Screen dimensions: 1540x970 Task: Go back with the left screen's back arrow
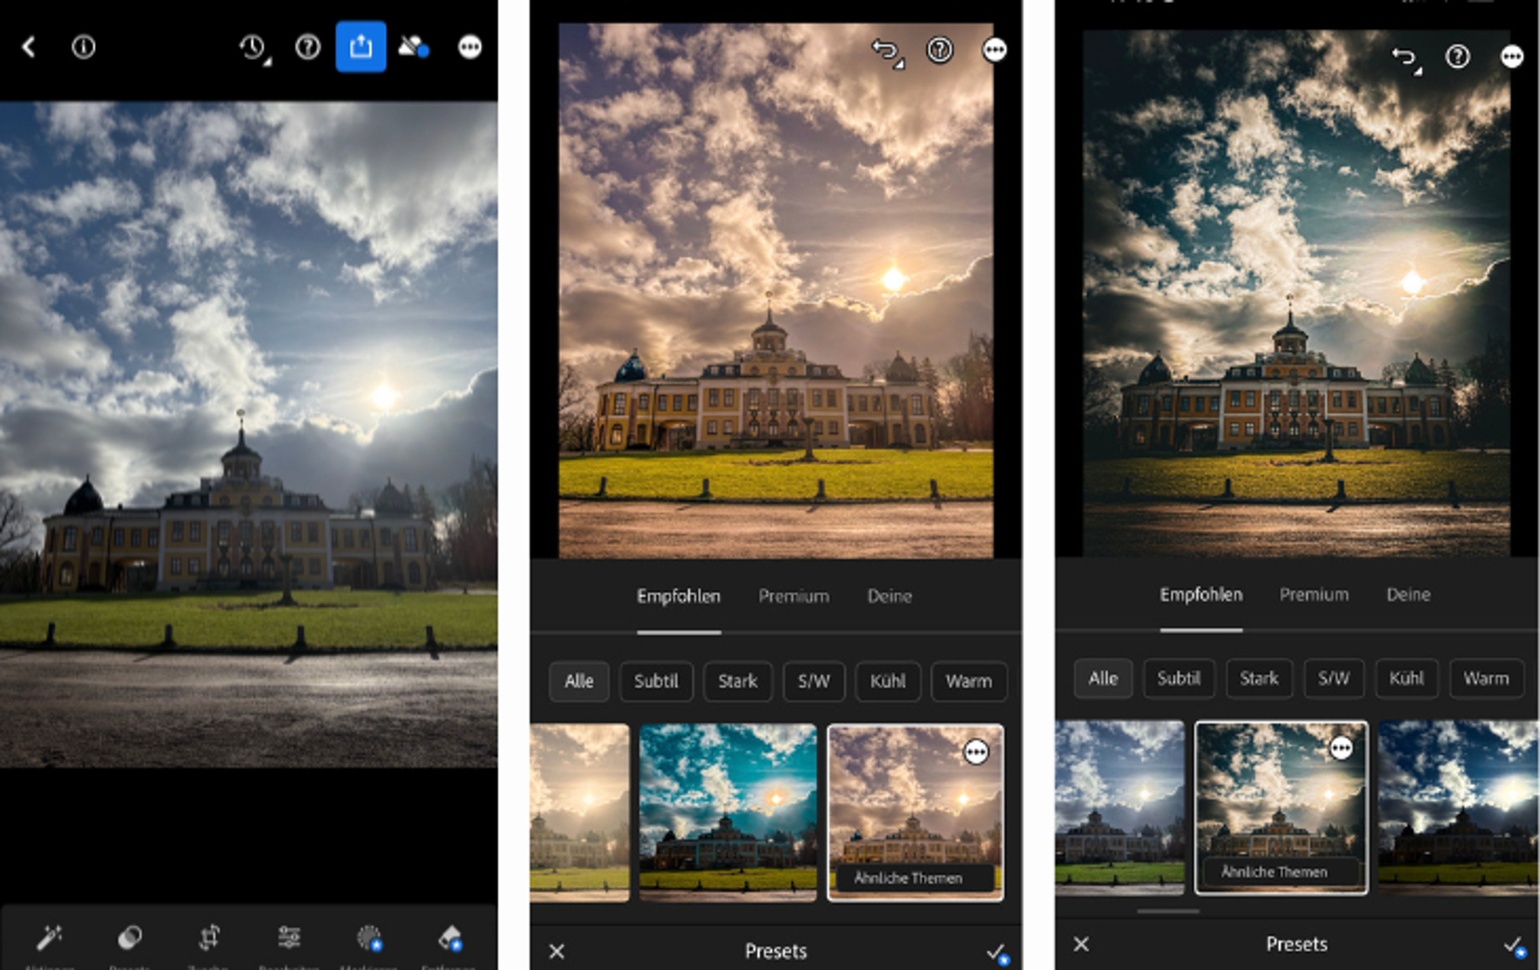pos(28,46)
